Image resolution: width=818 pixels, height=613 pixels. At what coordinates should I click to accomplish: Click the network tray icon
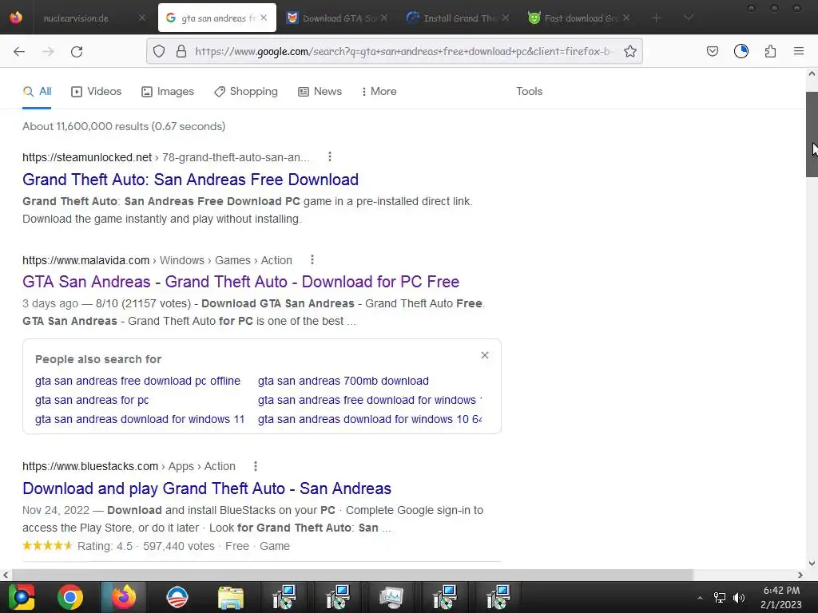tap(720, 597)
